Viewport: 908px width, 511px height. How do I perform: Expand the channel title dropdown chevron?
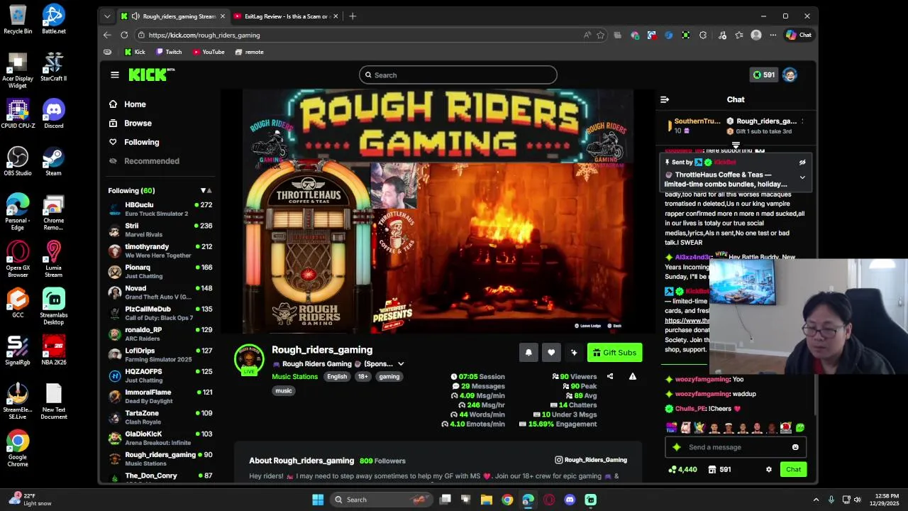pyautogui.click(x=401, y=364)
